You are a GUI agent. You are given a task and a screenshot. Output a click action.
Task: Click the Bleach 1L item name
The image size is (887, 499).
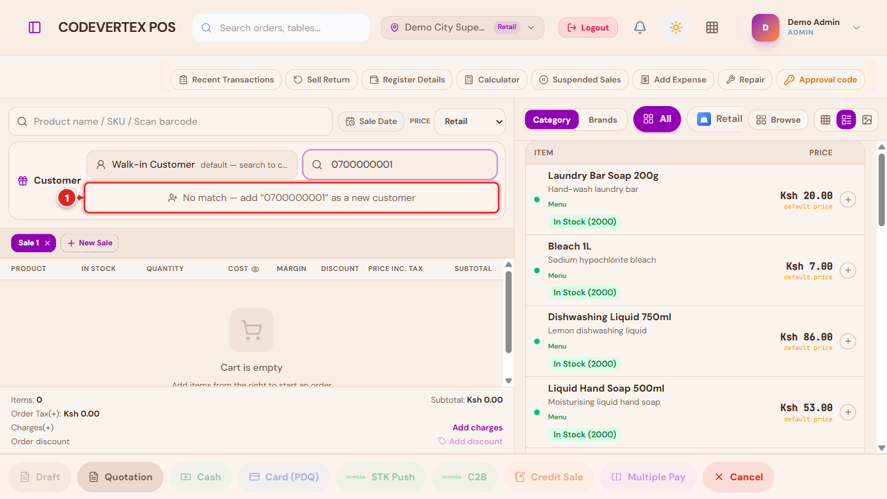click(570, 246)
